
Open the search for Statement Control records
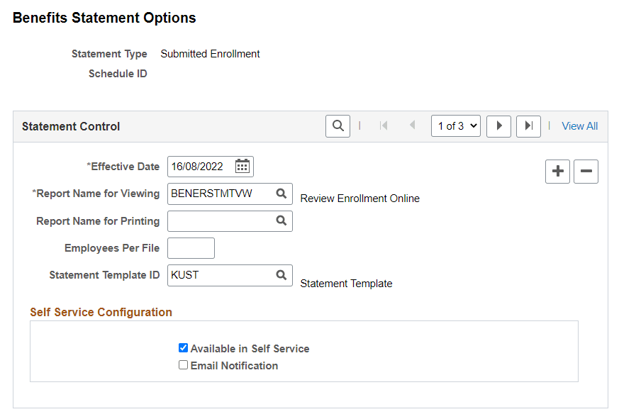click(x=338, y=125)
